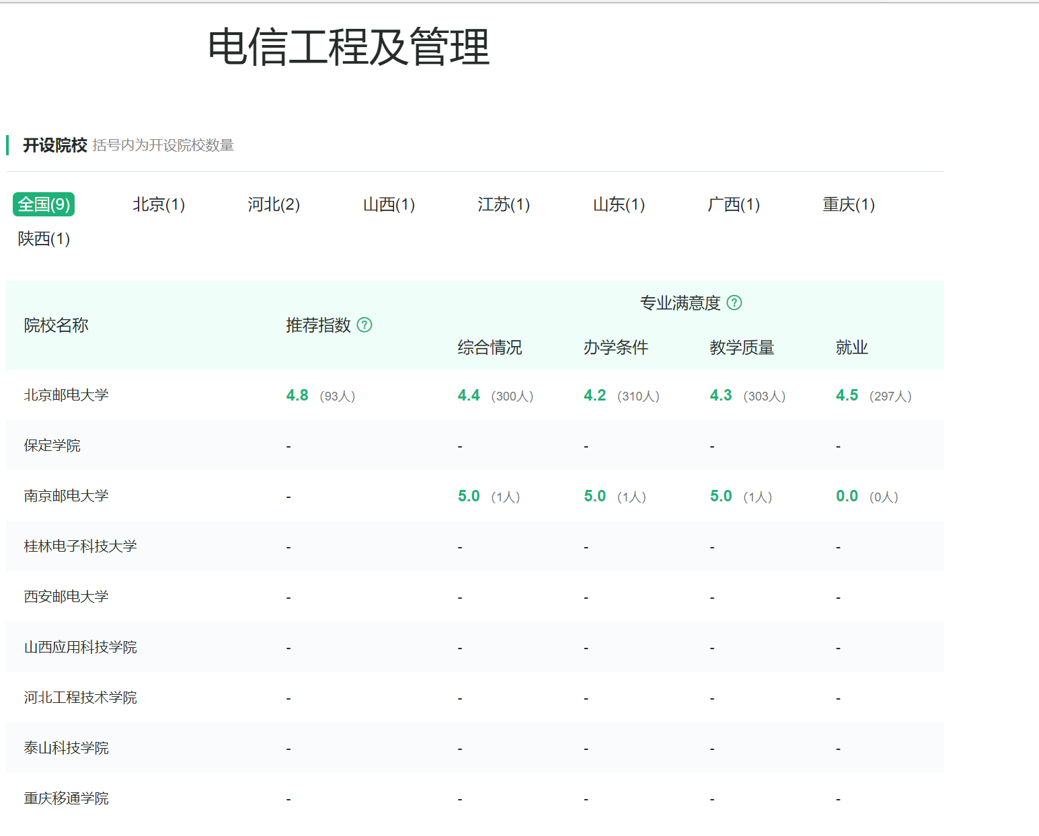Viewport: 1039px width, 836px height.
Task: Select the 江苏(1) province filter
Action: point(503,204)
